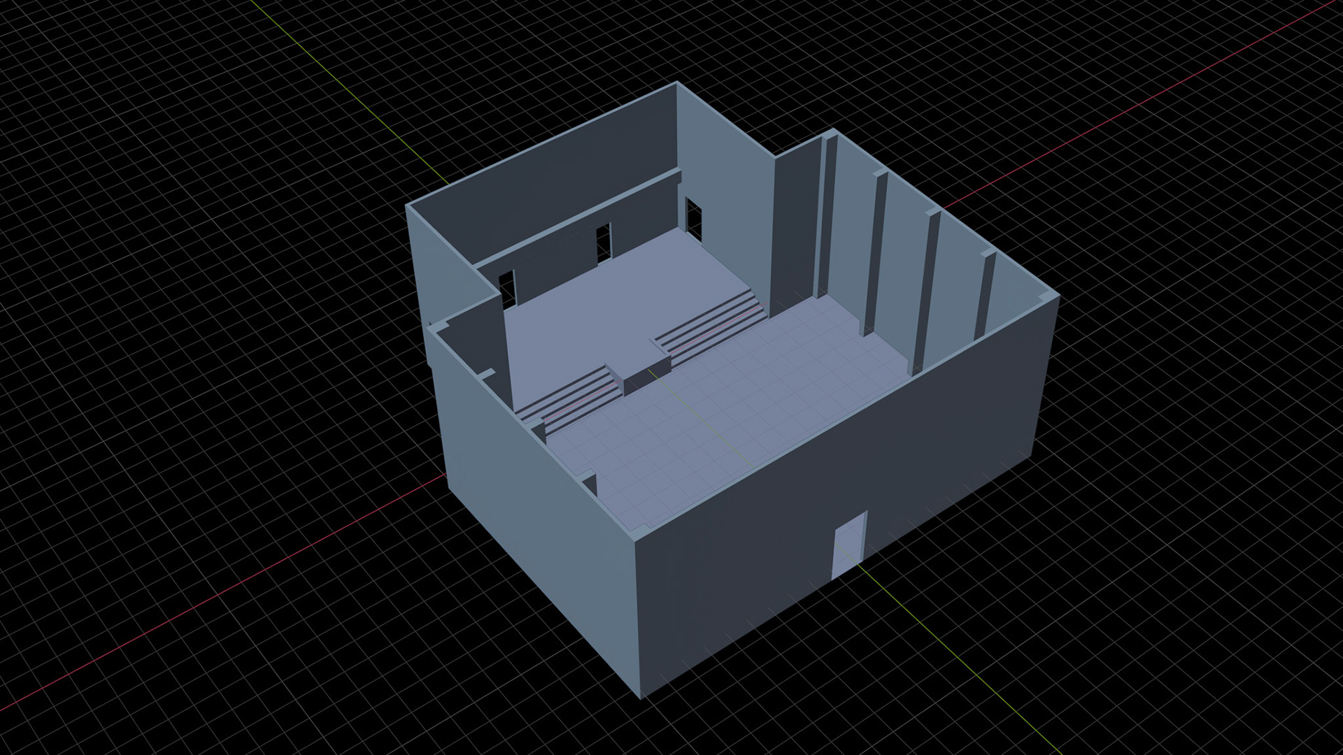The width and height of the screenshot is (1343, 755).
Task: Select the middle doorway on stage back wall
Action: 604,243
